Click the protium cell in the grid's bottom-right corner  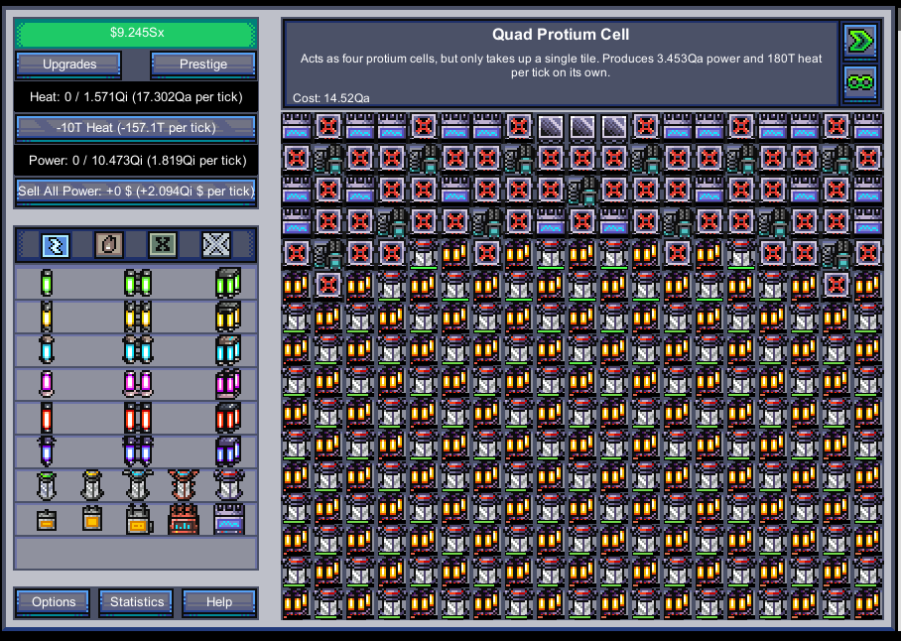867,603
